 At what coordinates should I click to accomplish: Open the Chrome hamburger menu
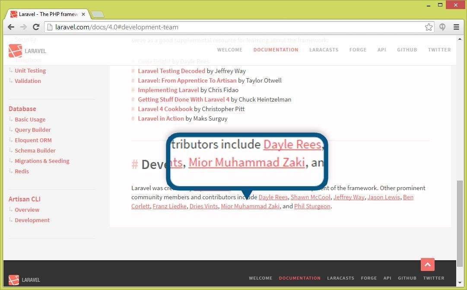[456, 27]
